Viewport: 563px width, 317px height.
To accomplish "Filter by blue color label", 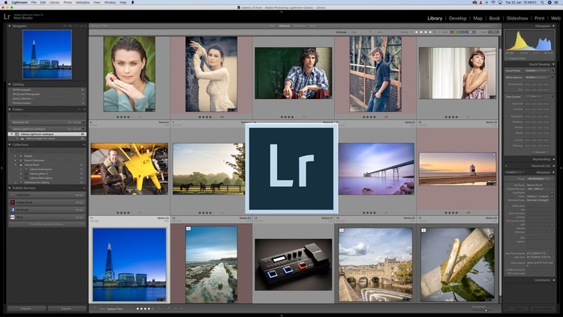I will pos(463,32).
